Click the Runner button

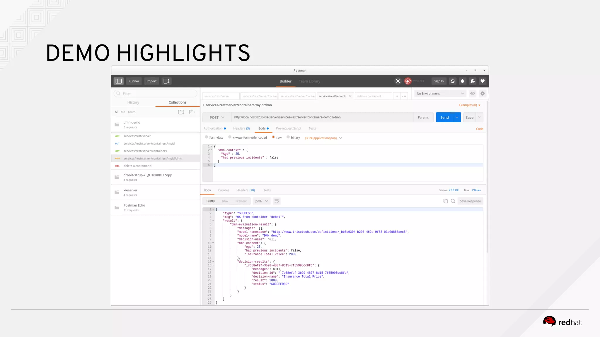coord(134,81)
